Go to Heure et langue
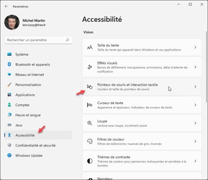The height and width of the screenshot is (180, 208). click(28, 115)
